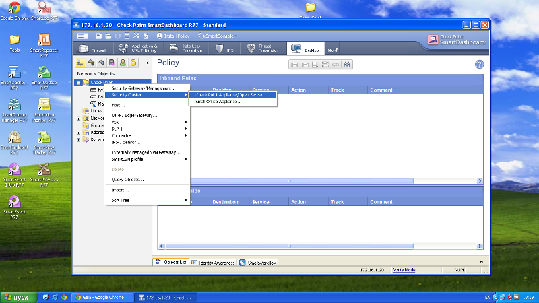
Task: Choose Query Objects... menu item
Action: [147, 180]
